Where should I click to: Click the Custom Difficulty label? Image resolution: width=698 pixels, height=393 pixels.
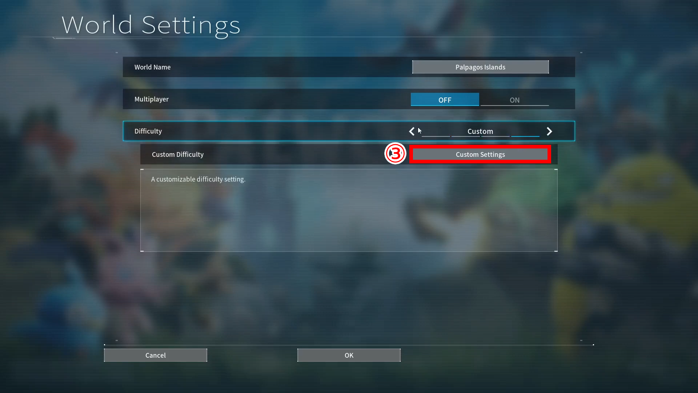pyautogui.click(x=177, y=154)
